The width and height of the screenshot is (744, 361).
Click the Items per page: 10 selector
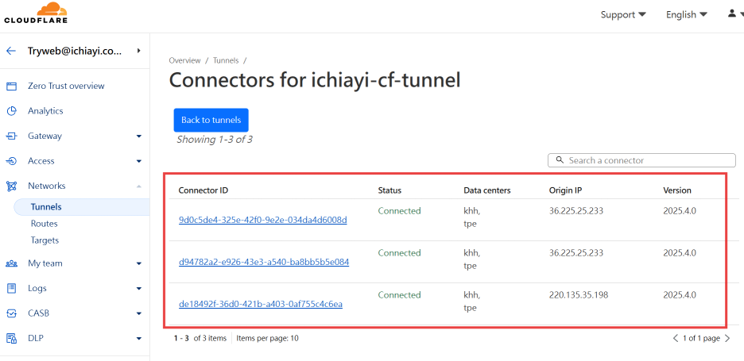[268, 338]
